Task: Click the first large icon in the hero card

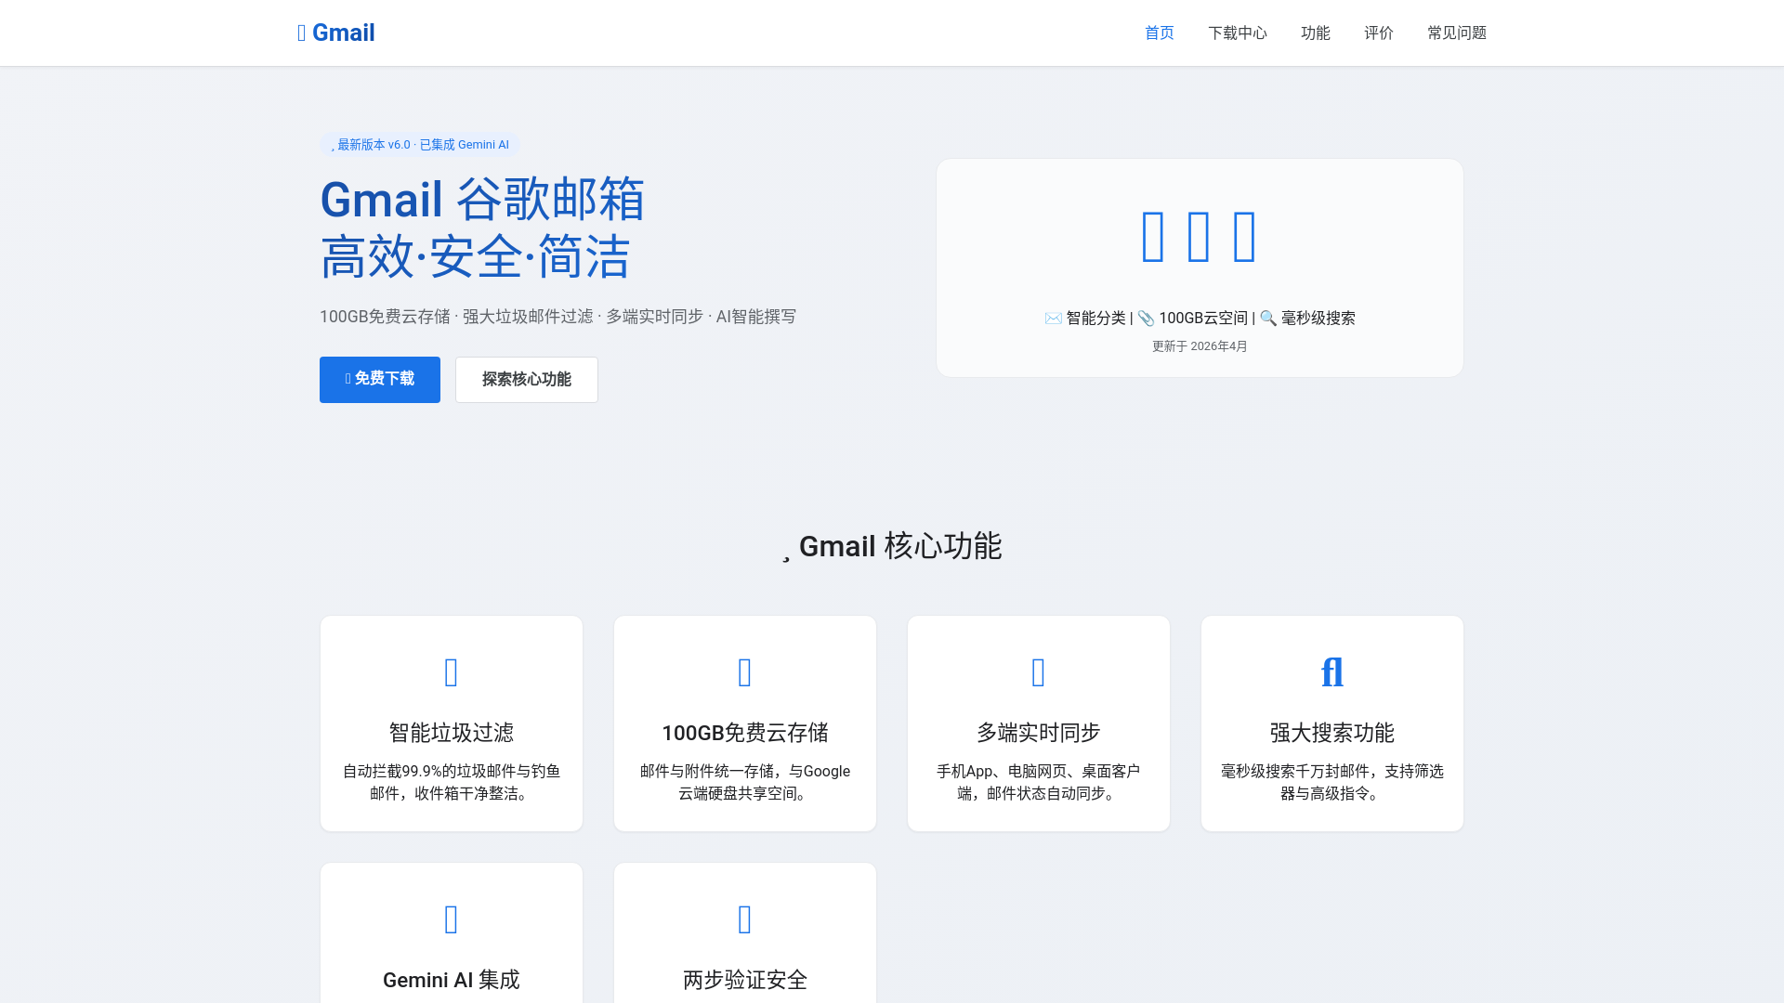Action: (1153, 237)
